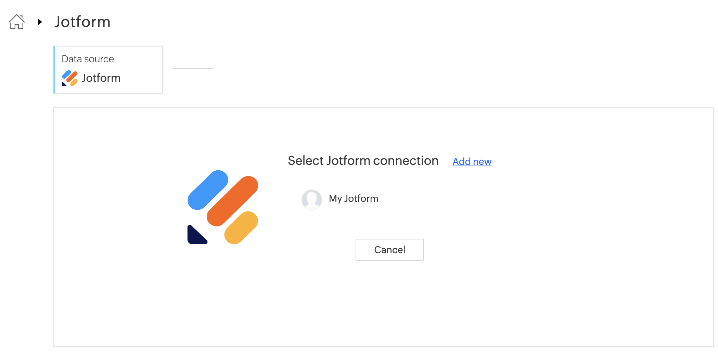718x353 pixels.
Task: Click the 'Data source' label text
Action: [x=88, y=59]
